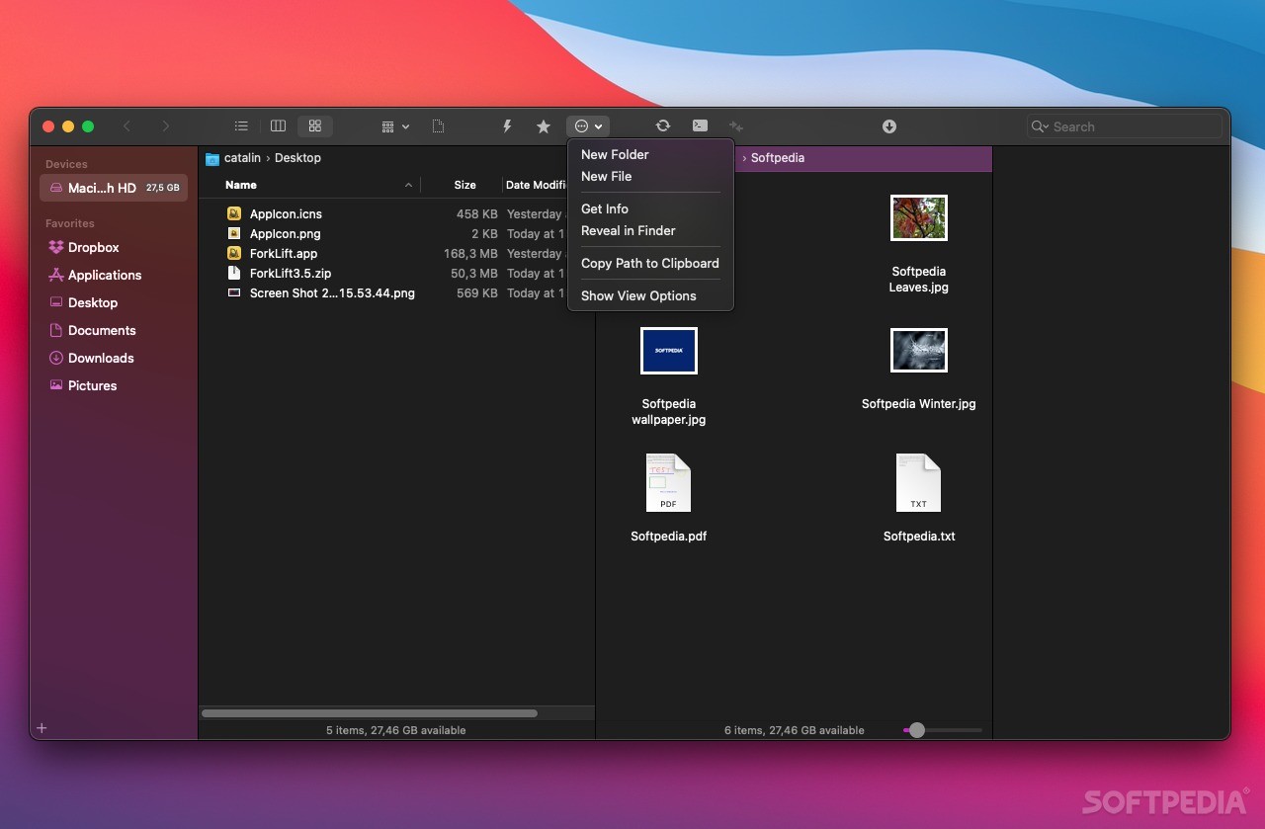
Task: Go back with the left chevron
Action: tap(126, 126)
